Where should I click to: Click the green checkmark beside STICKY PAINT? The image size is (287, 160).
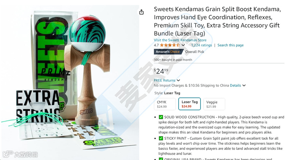click(161, 138)
